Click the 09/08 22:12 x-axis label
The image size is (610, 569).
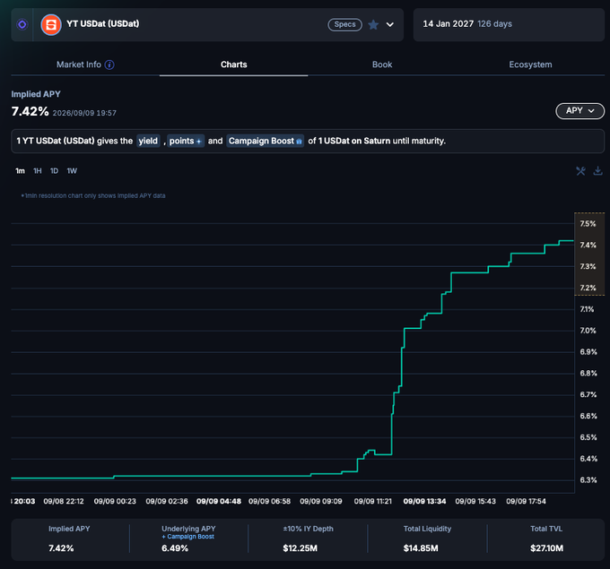coord(64,502)
